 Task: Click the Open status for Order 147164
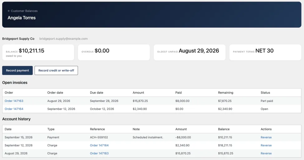tap(264, 109)
